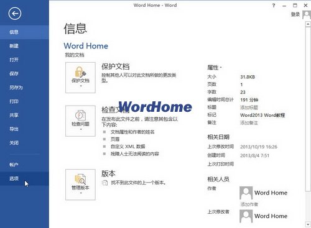Click 关闭 in the sidebar
The image size is (311, 228).
[24, 143]
